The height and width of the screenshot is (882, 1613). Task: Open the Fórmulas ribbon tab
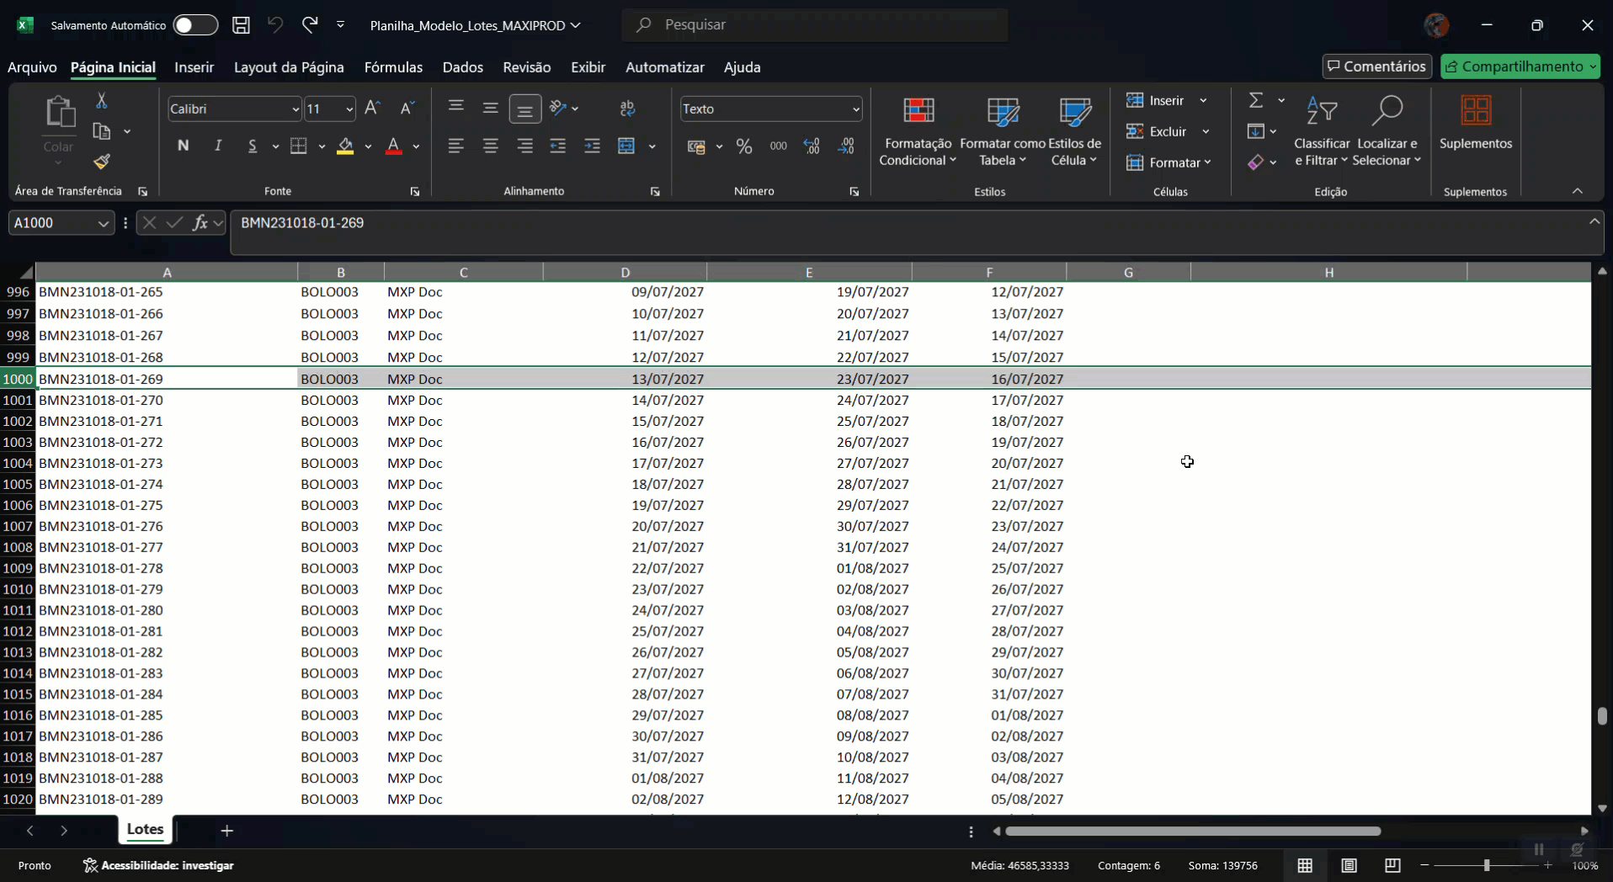click(x=393, y=67)
